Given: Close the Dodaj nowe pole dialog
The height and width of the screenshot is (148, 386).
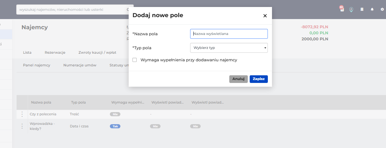Looking at the screenshot, I should click(x=265, y=16).
